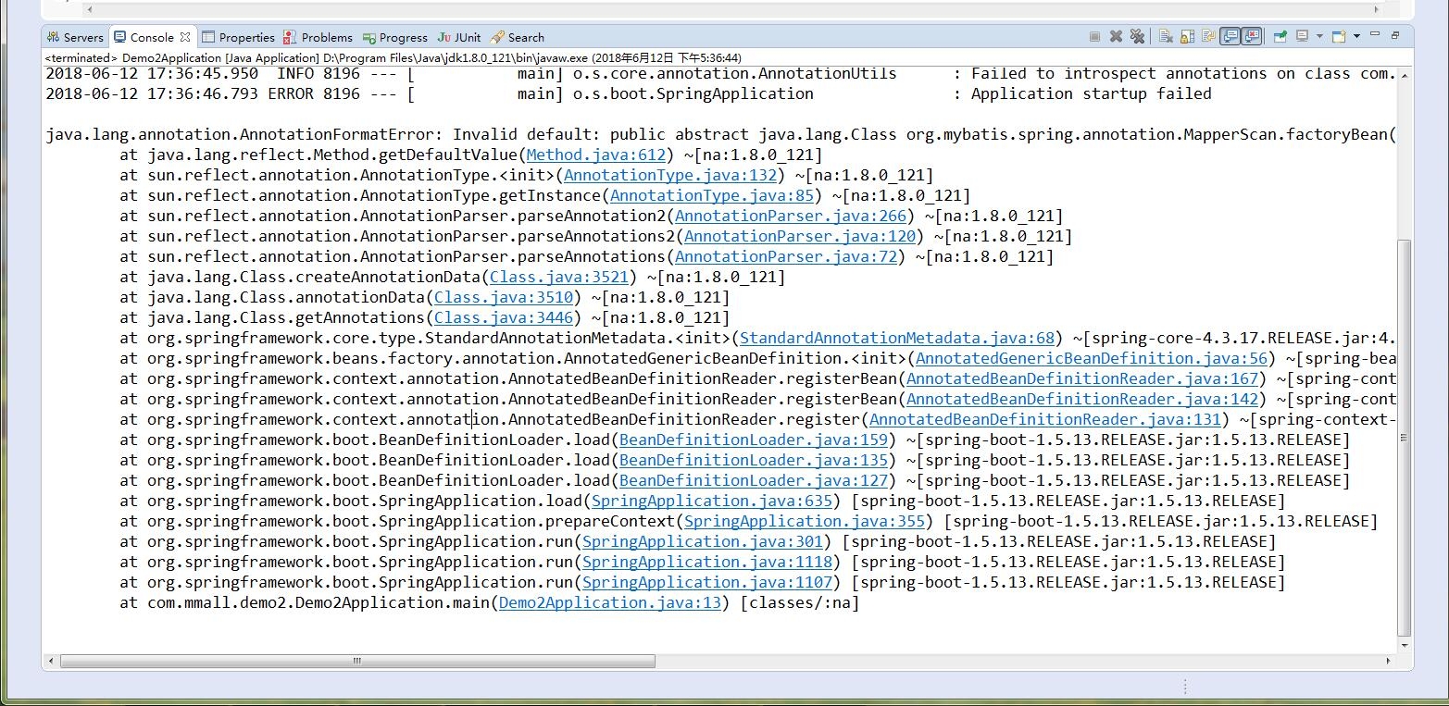Follow the Class.java:3510 link
1449x706 pixels.
click(504, 297)
